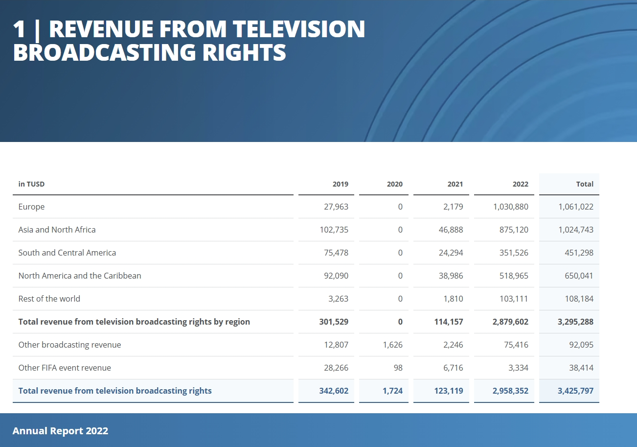637x447 pixels.
Task: Select Other FIFA event revenue label
Action: click(x=65, y=368)
